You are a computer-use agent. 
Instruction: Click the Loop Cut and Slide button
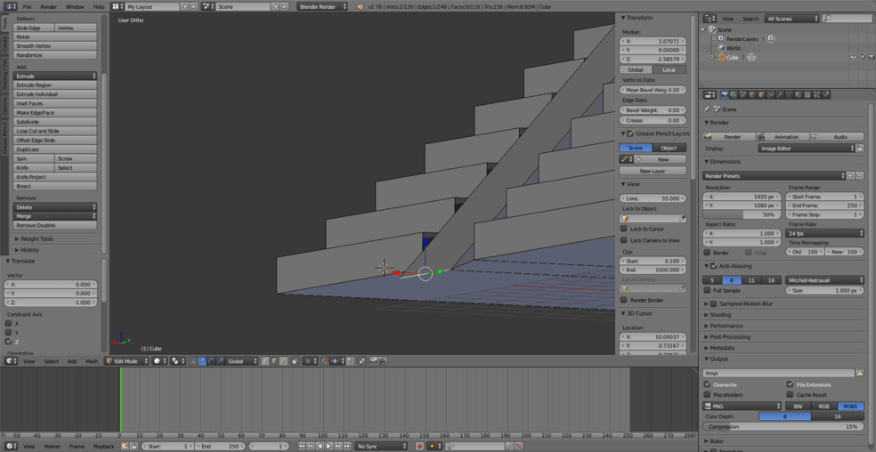click(55, 132)
